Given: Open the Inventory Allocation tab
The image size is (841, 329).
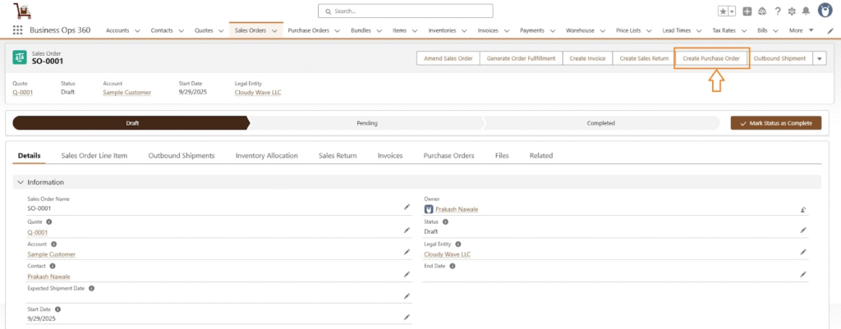Looking at the screenshot, I should (266, 155).
